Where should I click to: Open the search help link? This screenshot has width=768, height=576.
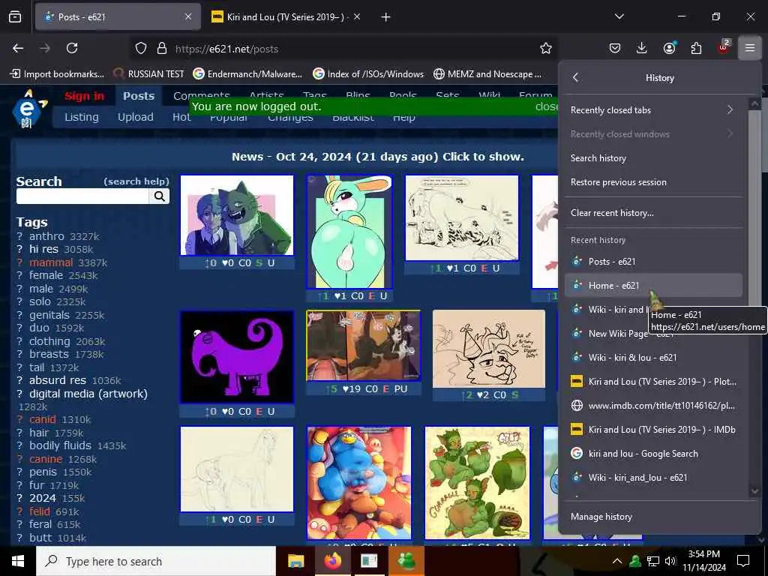136,181
